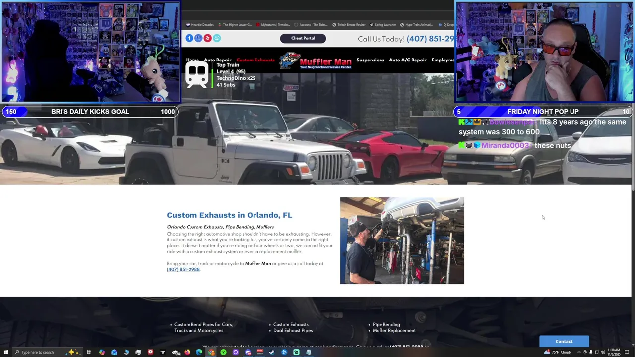The height and width of the screenshot is (357, 635).
Task: Open the weather widget 75°F Cloudy
Action: [x=558, y=352]
